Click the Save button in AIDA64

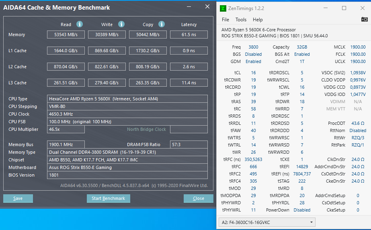coord(18,198)
